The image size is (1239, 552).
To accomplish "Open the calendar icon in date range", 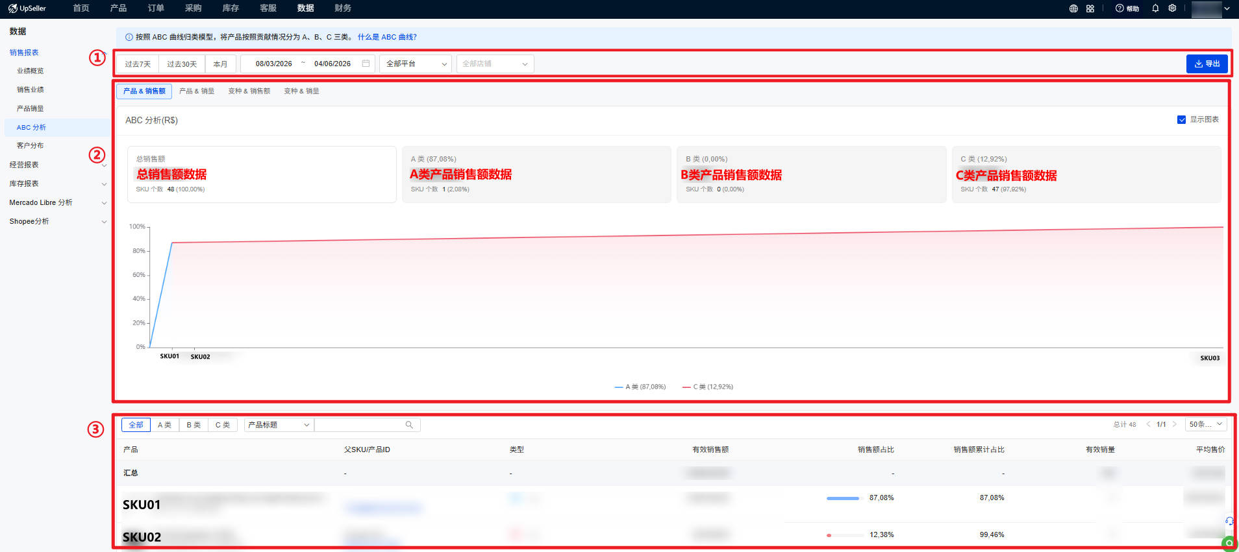I will (x=366, y=64).
